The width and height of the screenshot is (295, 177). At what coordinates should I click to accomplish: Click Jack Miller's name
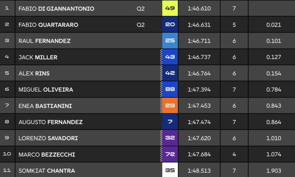[38, 57]
